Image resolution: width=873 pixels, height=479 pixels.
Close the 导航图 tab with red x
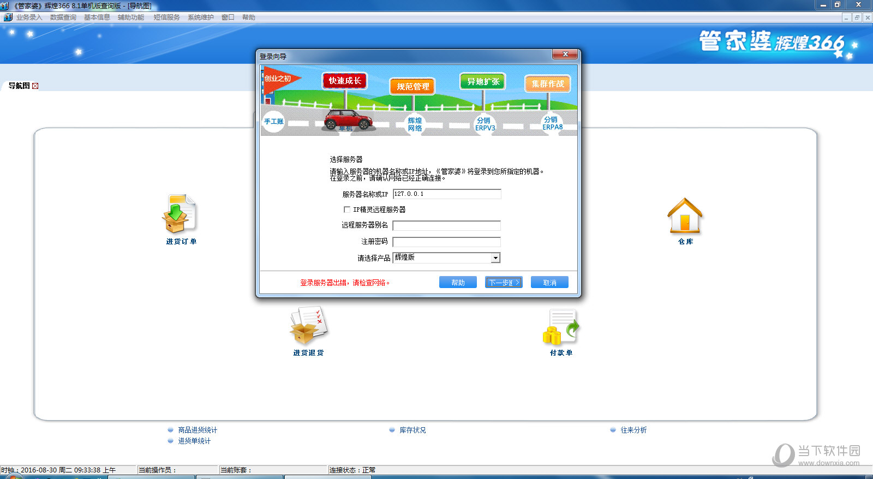(35, 86)
